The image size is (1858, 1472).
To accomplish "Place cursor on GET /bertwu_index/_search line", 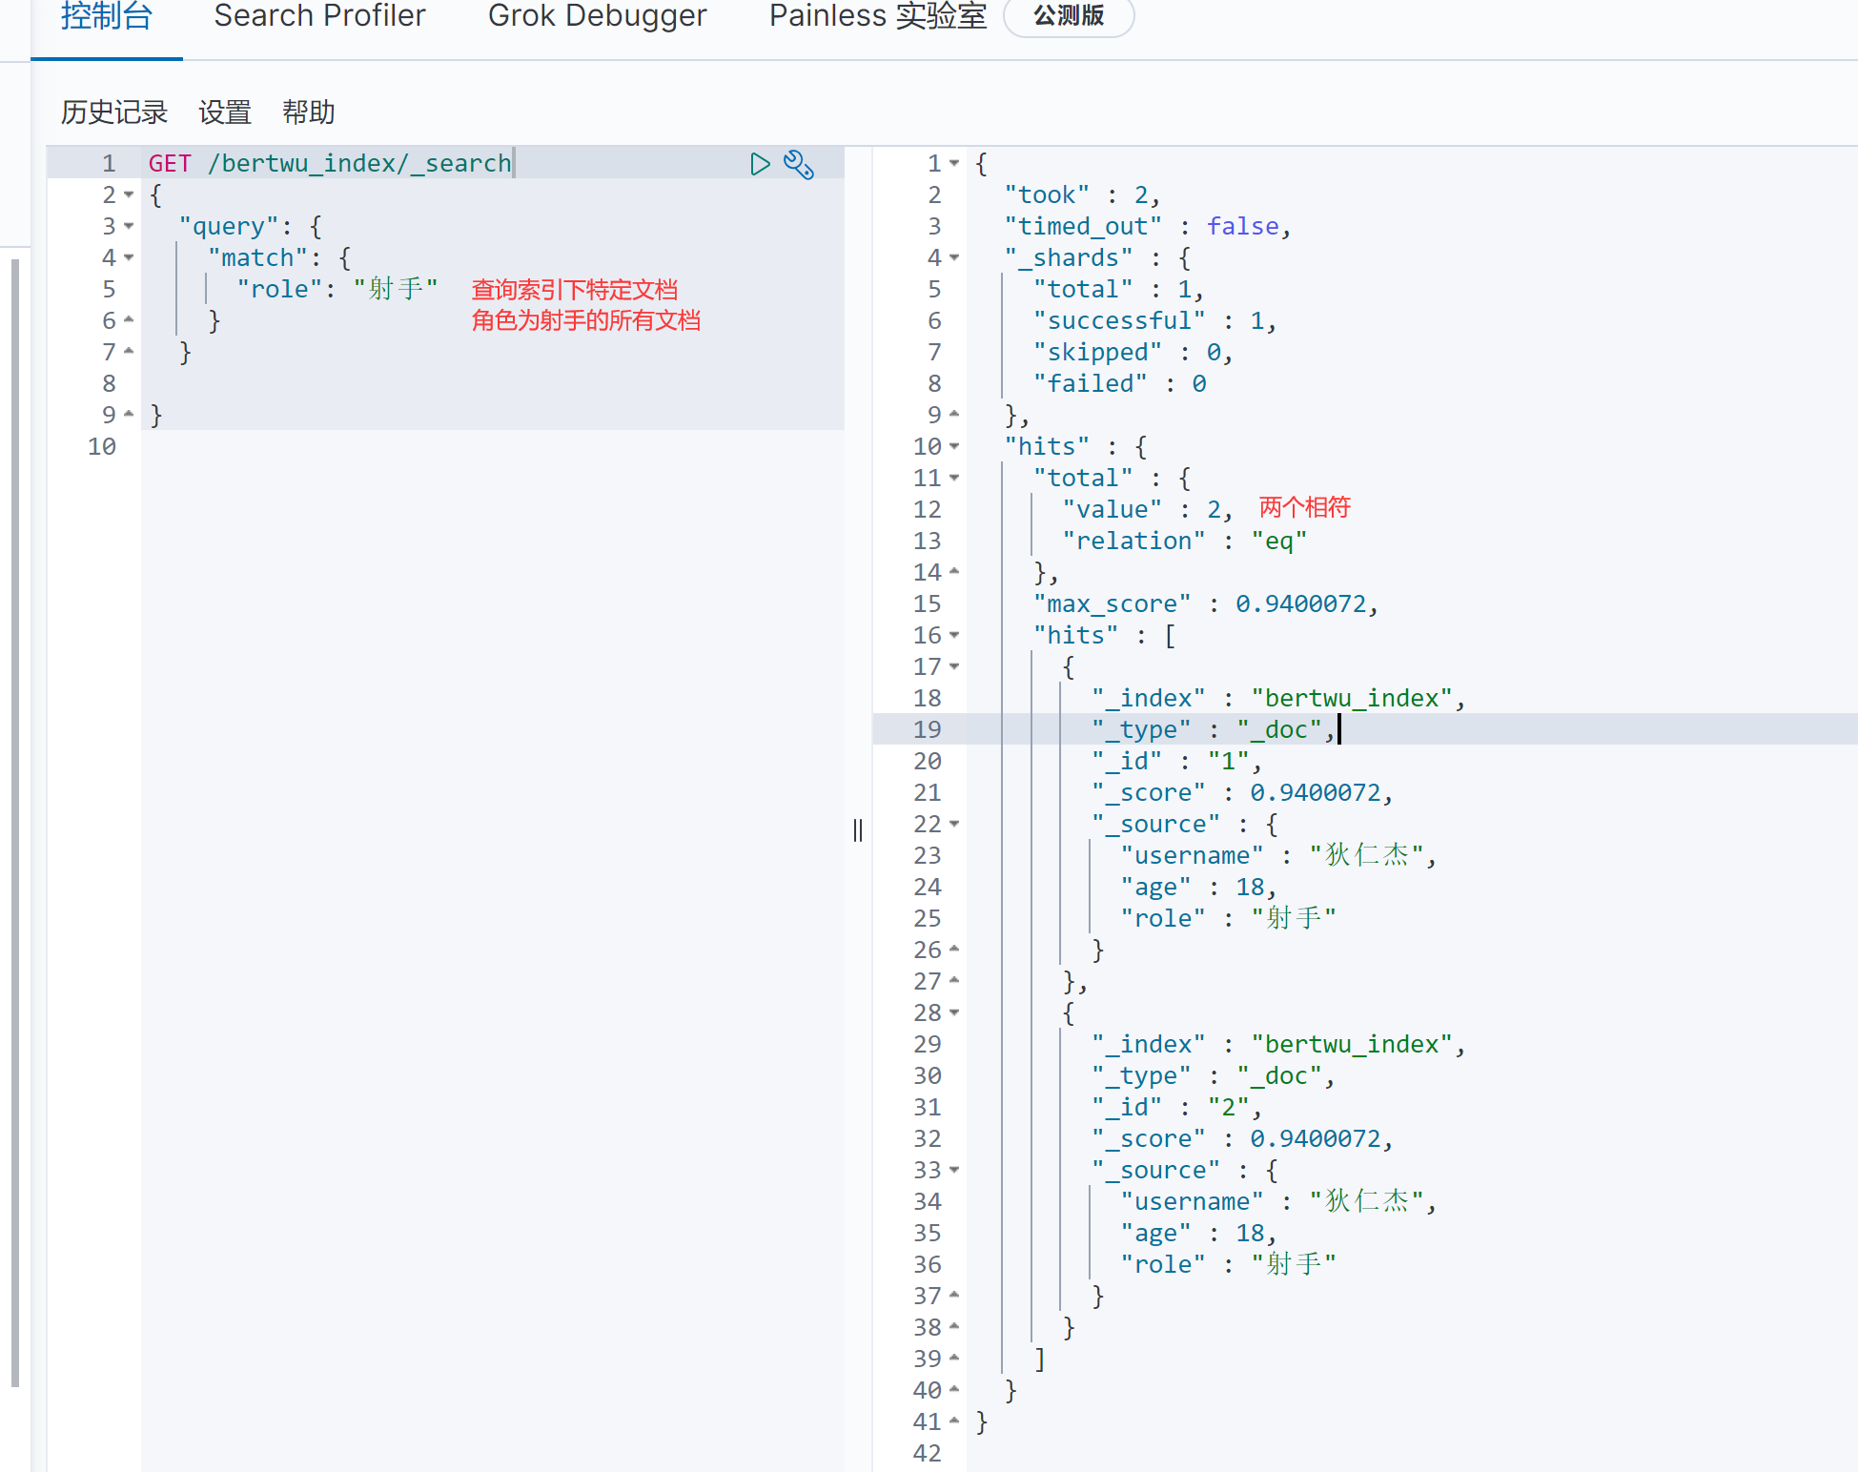I will tap(330, 164).
